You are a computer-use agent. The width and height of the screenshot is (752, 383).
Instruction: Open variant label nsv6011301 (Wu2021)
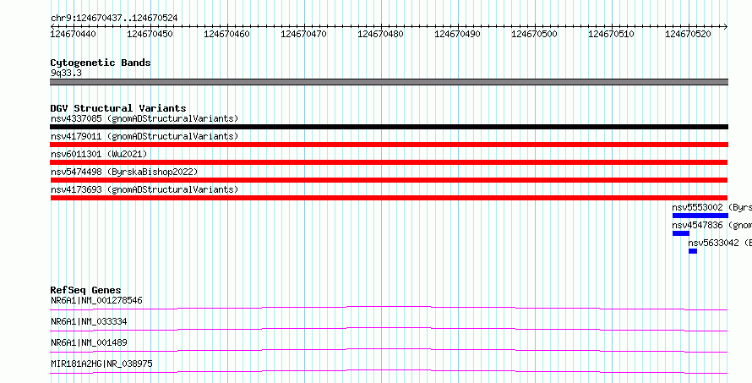point(99,154)
